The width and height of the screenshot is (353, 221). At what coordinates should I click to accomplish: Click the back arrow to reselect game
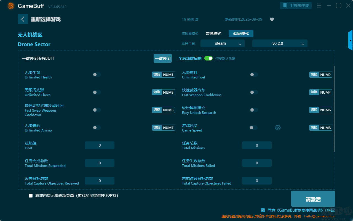coord(23,19)
